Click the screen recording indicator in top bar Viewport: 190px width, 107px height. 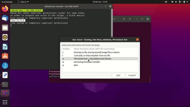[166, 2]
